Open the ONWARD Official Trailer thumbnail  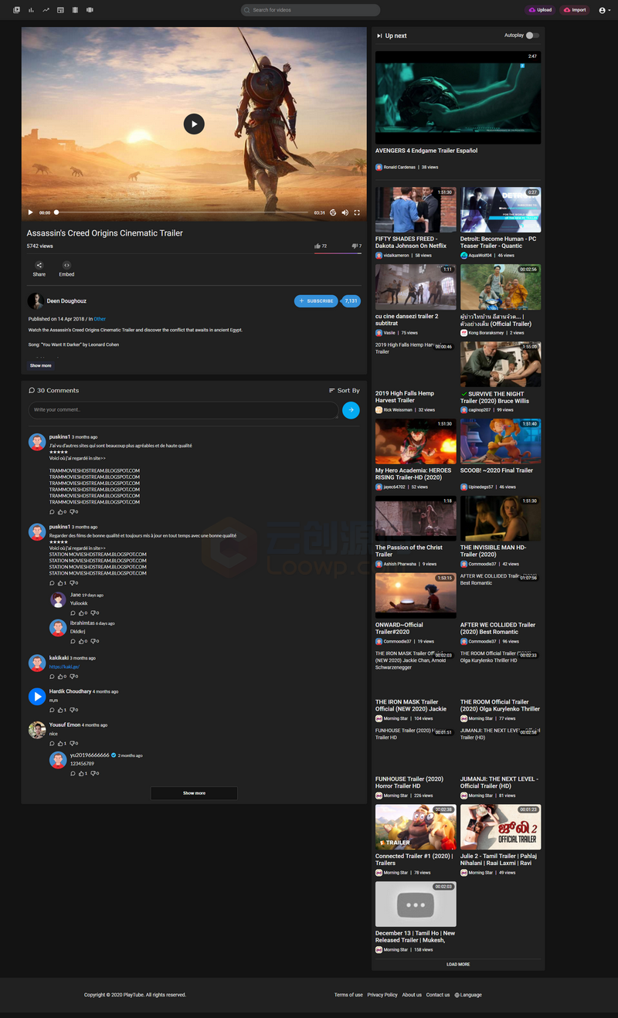(x=416, y=596)
